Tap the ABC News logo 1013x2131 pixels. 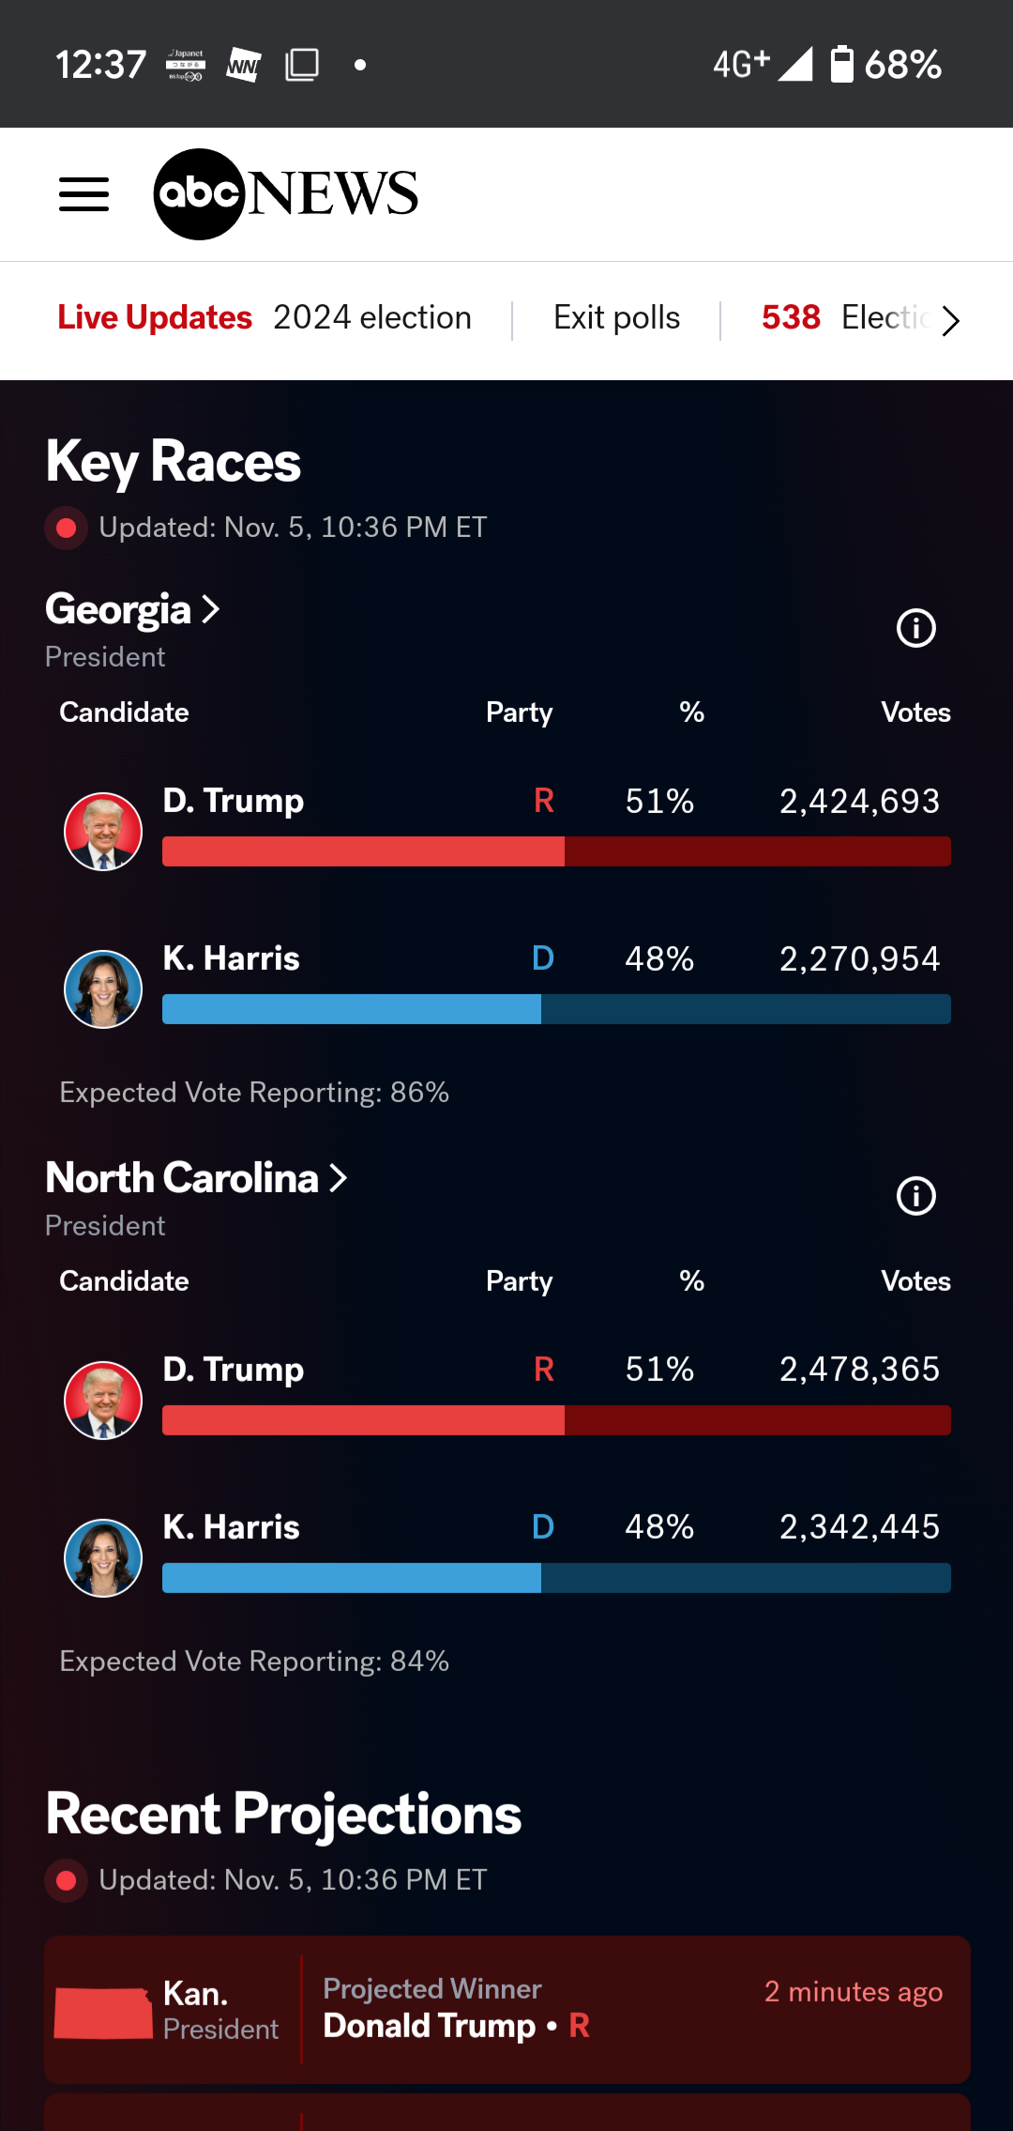(285, 194)
